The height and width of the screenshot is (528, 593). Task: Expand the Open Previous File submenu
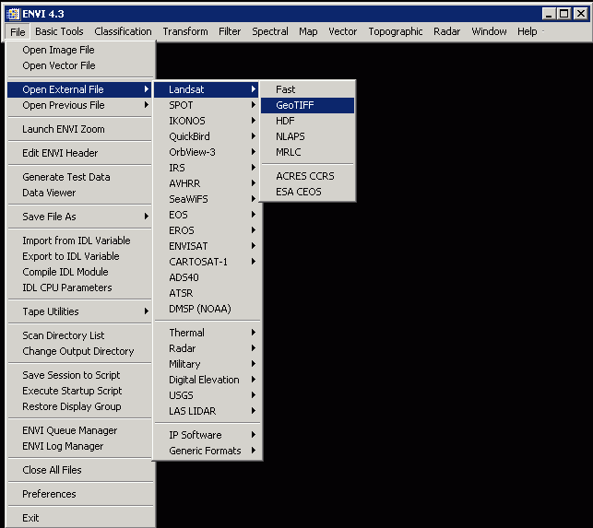(x=80, y=105)
